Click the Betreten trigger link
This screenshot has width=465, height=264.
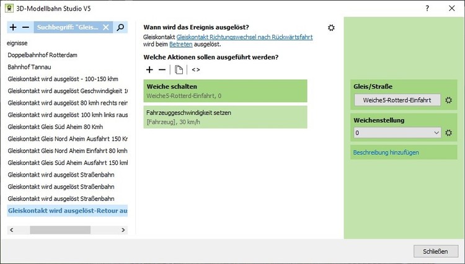coord(181,44)
